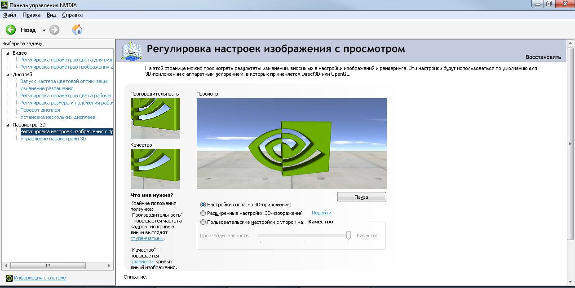Open the Вид menu
Viewport: 575px width, 288px height.
pyautogui.click(x=52, y=15)
